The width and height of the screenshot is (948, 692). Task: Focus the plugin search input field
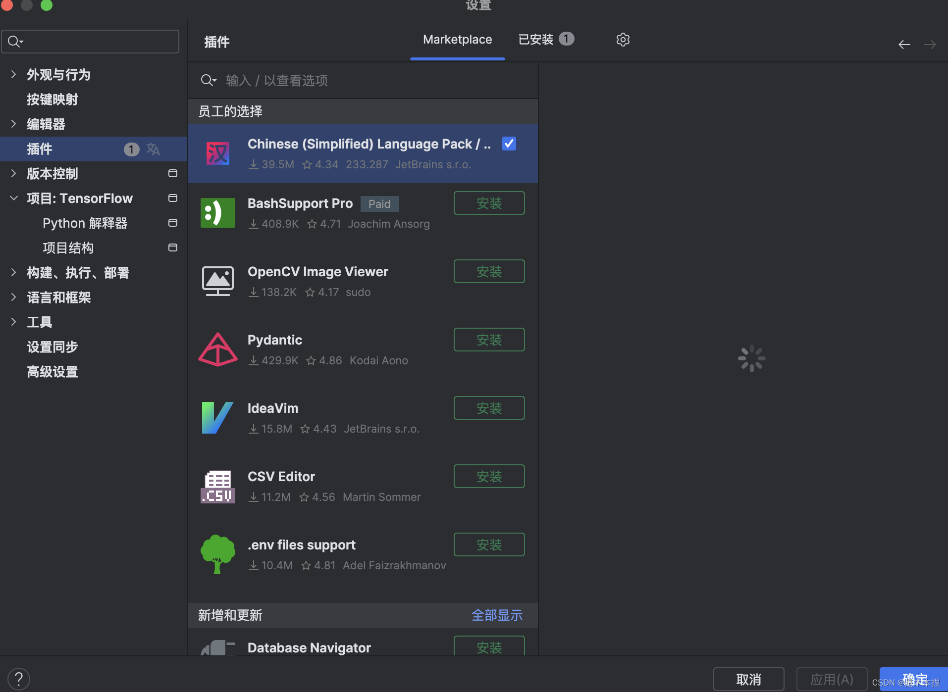click(363, 80)
